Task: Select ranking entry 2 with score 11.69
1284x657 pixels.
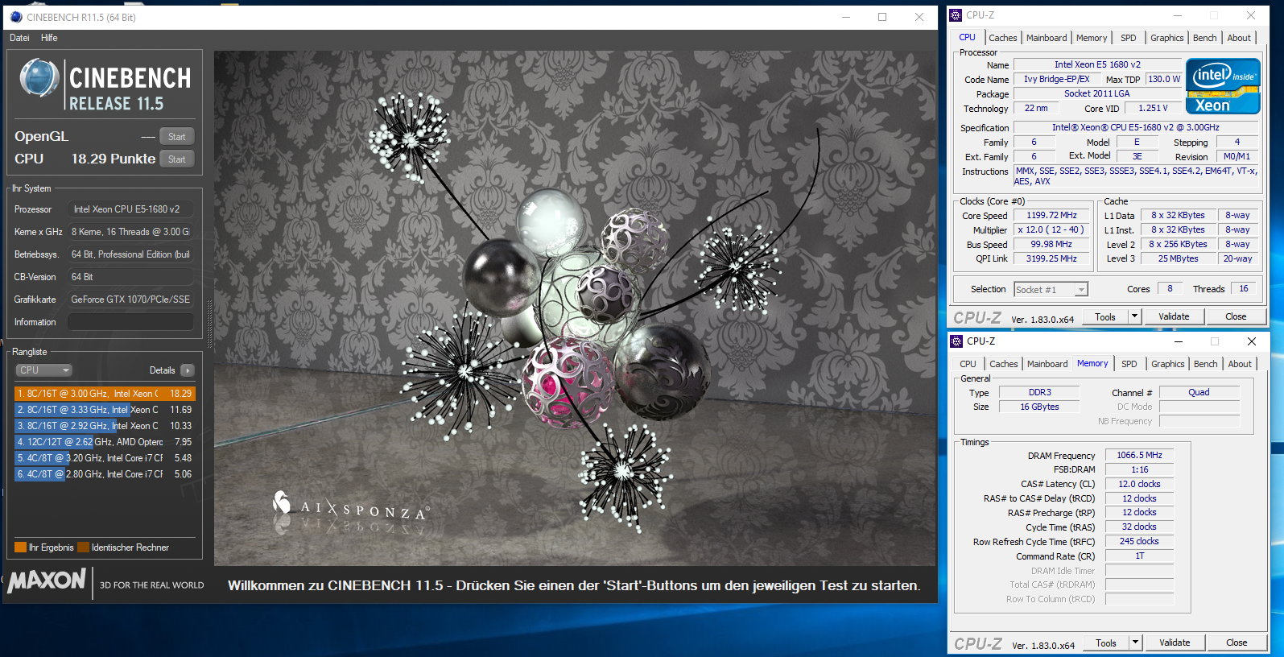Action: [105, 410]
